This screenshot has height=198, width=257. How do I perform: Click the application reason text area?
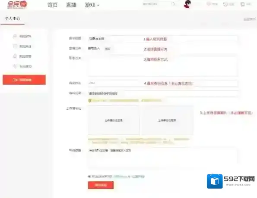tap(162, 158)
